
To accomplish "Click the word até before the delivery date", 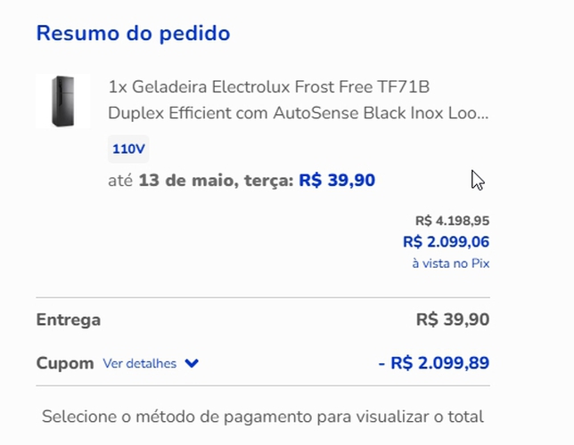I will pyautogui.click(x=120, y=181).
